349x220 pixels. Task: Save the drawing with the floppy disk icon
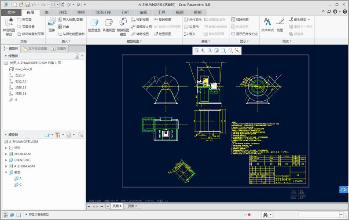point(27,4)
